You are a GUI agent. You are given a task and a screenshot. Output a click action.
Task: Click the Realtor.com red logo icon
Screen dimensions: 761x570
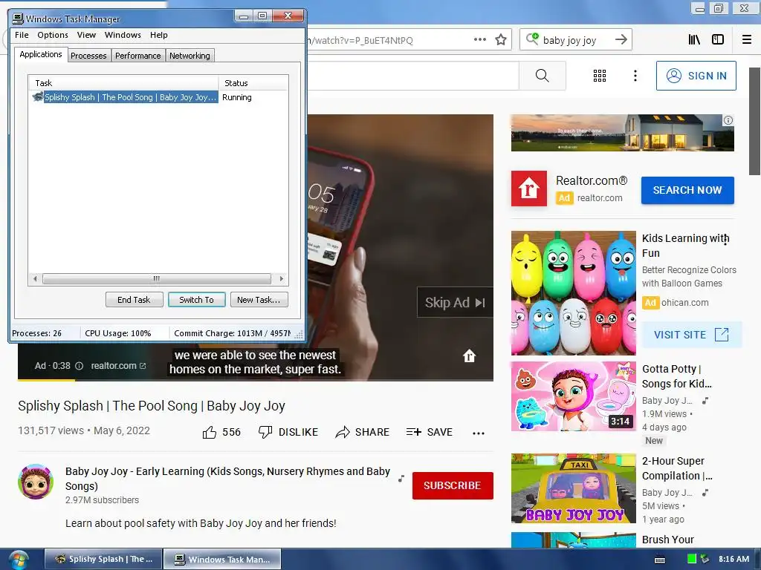click(x=529, y=189)
